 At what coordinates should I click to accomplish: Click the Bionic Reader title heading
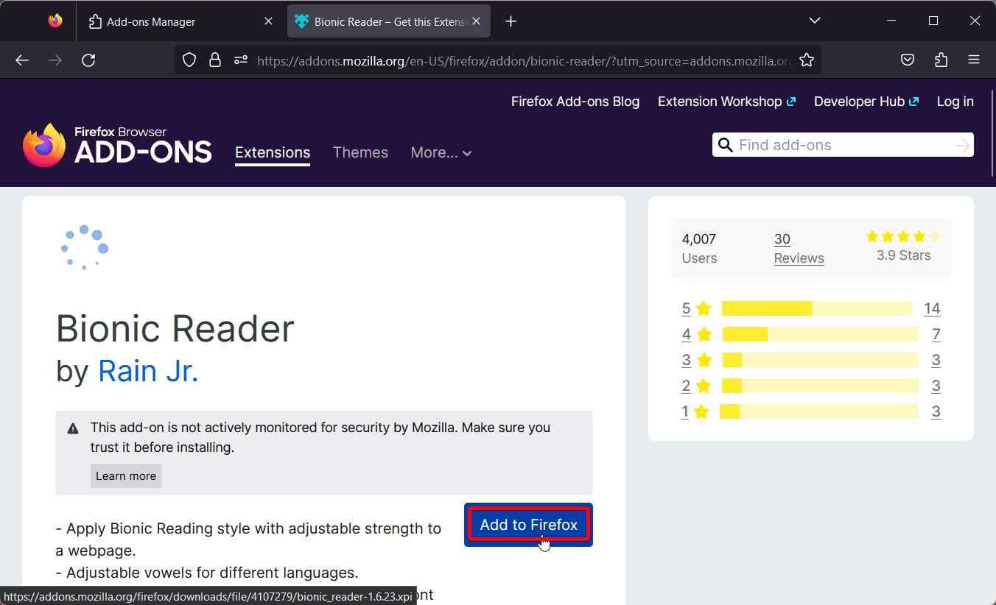(175, 328)
